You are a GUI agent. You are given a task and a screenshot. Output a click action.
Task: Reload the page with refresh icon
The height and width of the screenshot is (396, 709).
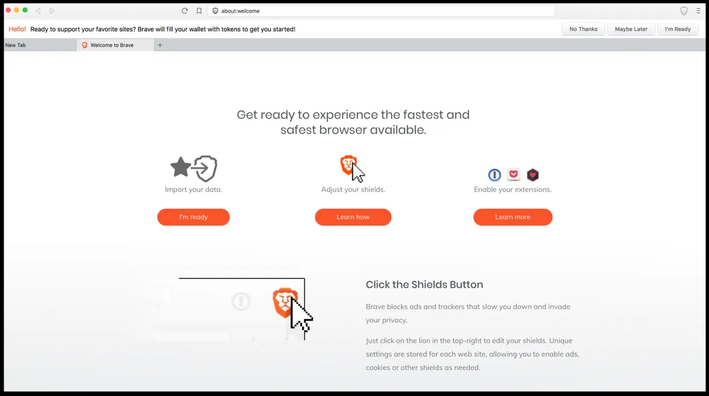click(184, 11)
